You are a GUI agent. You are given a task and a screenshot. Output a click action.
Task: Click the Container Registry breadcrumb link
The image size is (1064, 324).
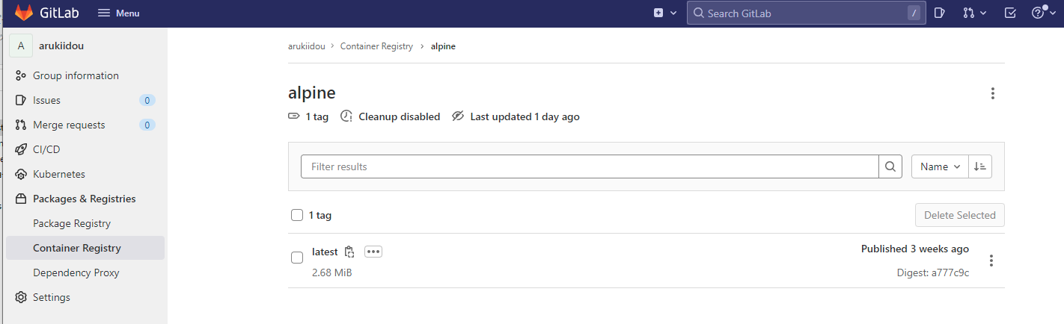pos(376,46)
